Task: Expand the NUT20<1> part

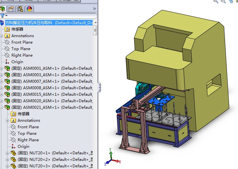Action: point(7,153)
